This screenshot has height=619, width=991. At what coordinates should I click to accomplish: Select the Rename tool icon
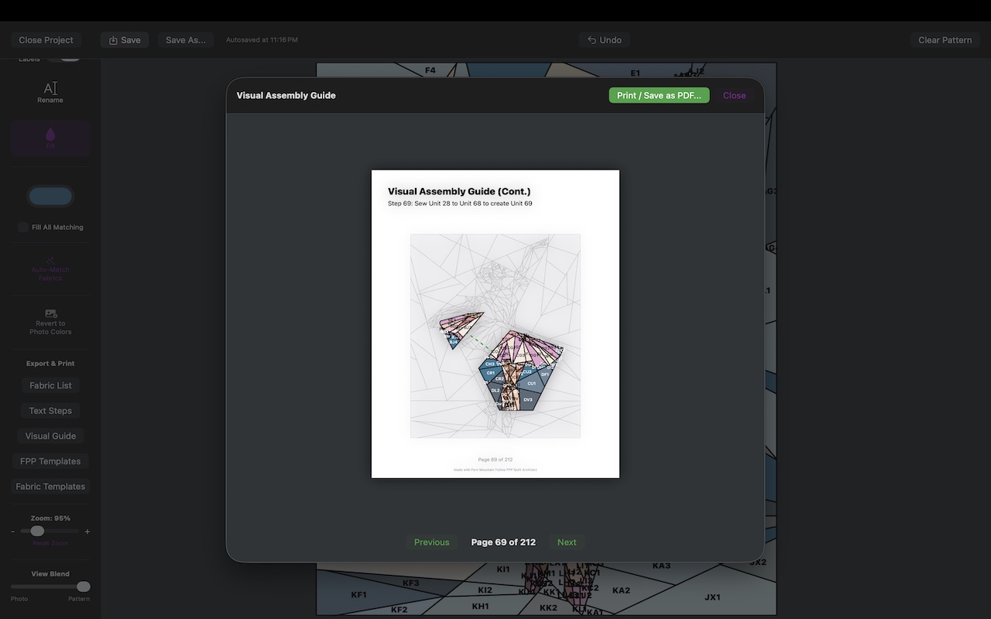point(50,88)
